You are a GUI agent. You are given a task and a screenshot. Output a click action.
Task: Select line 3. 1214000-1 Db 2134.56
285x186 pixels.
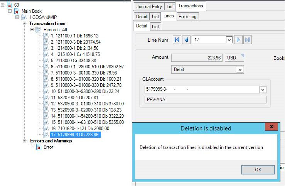74,48
